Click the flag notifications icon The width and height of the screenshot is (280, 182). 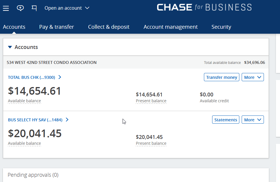point(34,8)
